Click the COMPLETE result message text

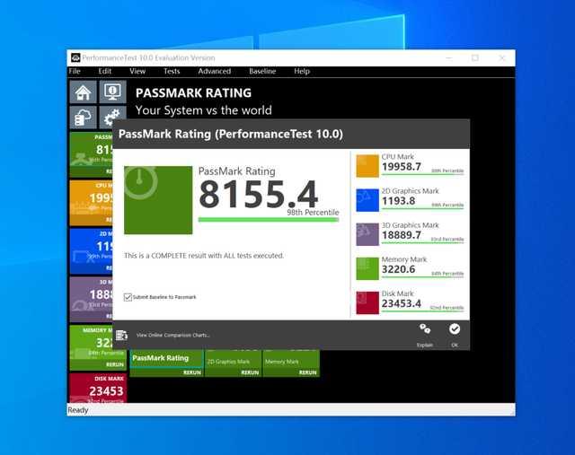pos(204,256)
